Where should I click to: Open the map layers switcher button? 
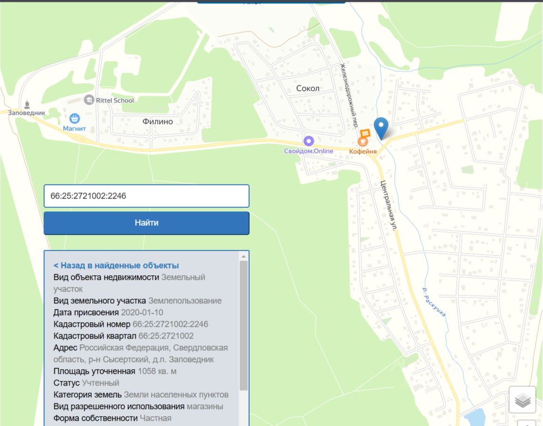click(x=522, y=400)
